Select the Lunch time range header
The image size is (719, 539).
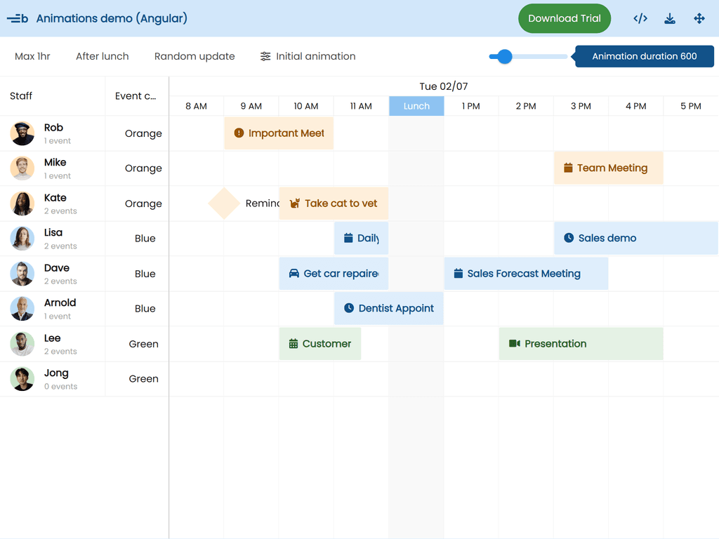pyautogui.click(x=416, y=106)
